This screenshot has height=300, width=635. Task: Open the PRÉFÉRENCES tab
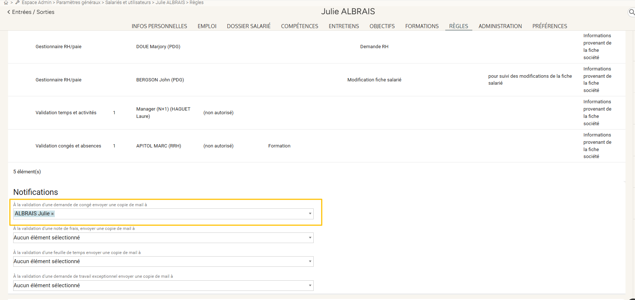coord(549,26)
